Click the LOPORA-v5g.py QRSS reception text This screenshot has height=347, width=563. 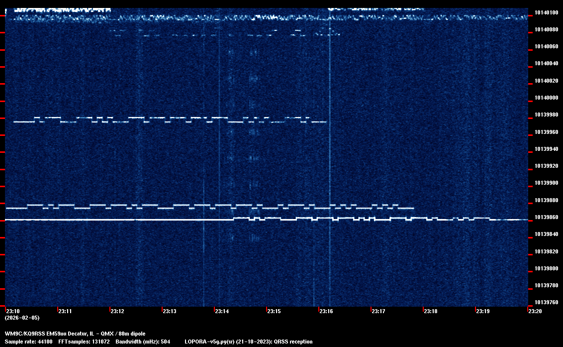248,342
